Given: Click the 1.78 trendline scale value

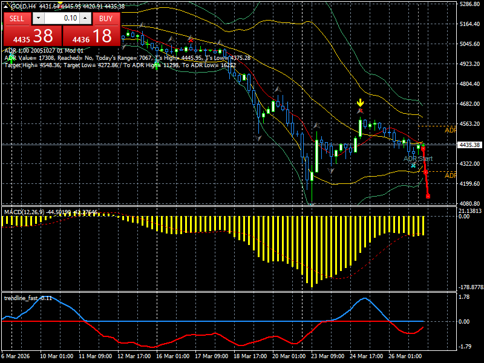Looking at the screenshot, I should pos(464,297).
